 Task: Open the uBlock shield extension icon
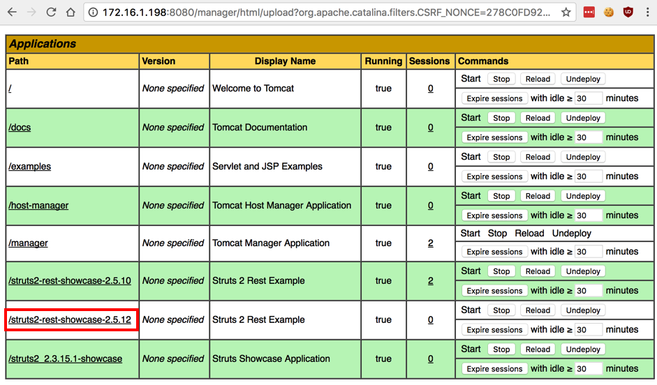tap(628, 13)
